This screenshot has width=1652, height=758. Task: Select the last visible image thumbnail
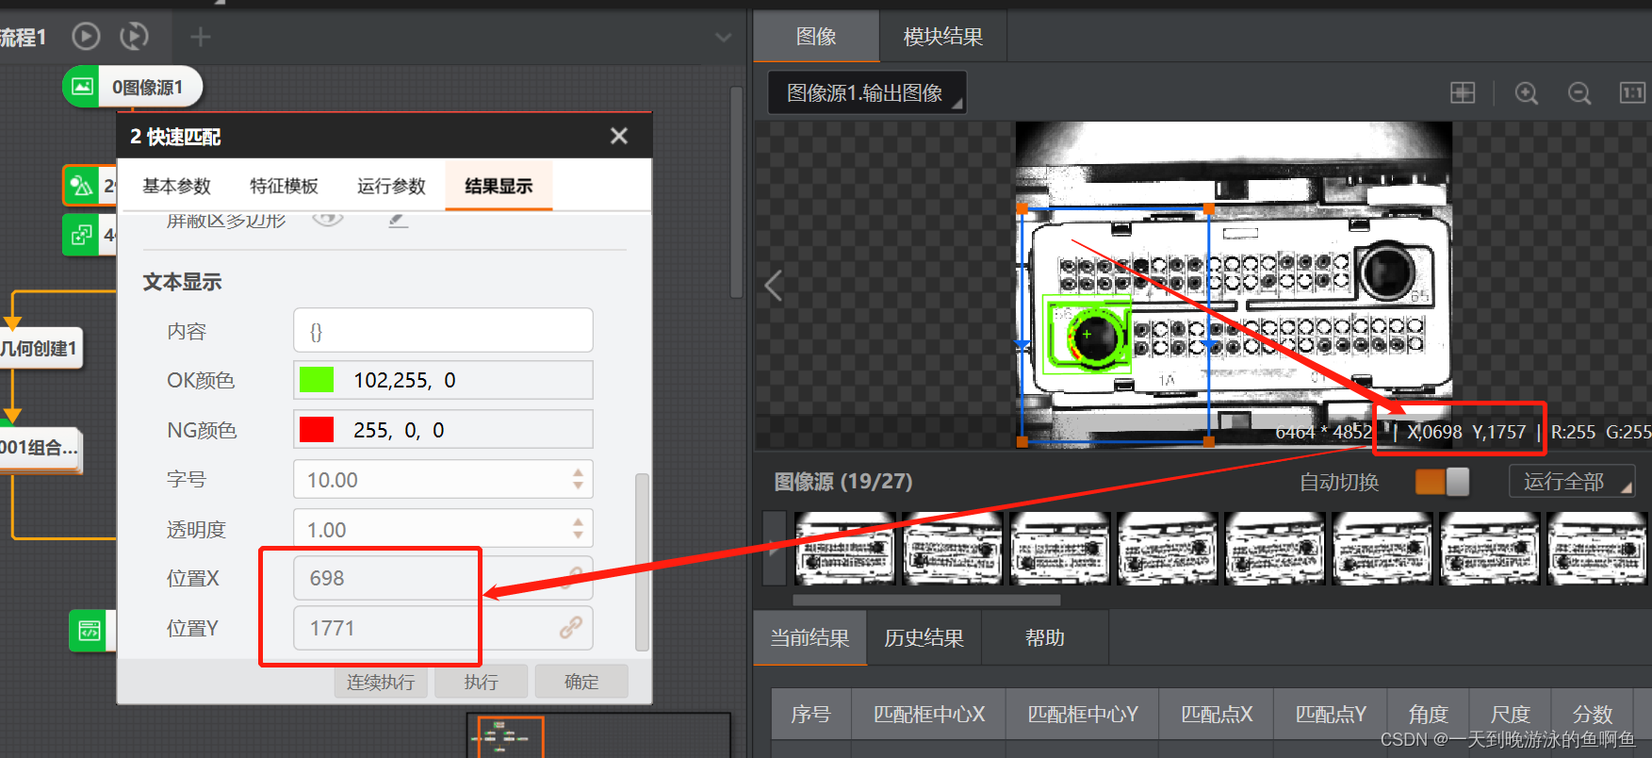pos(1597,549)
